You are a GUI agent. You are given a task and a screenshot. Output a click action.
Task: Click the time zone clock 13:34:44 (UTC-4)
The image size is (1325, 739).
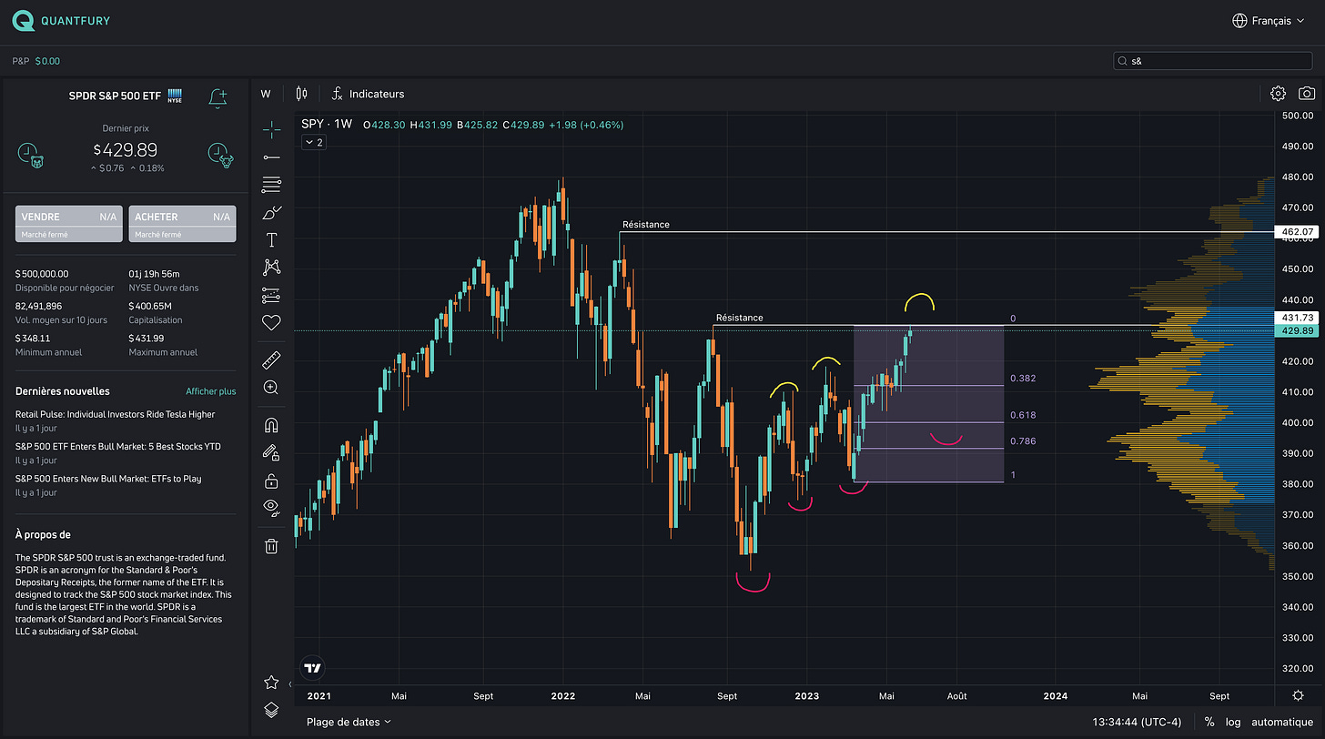[x=1136, y=722]
